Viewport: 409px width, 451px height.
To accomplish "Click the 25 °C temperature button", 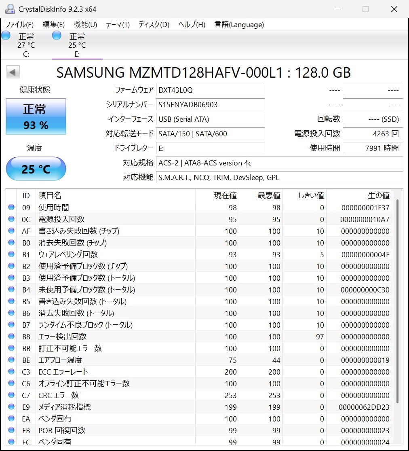I will tap(36, 169).
